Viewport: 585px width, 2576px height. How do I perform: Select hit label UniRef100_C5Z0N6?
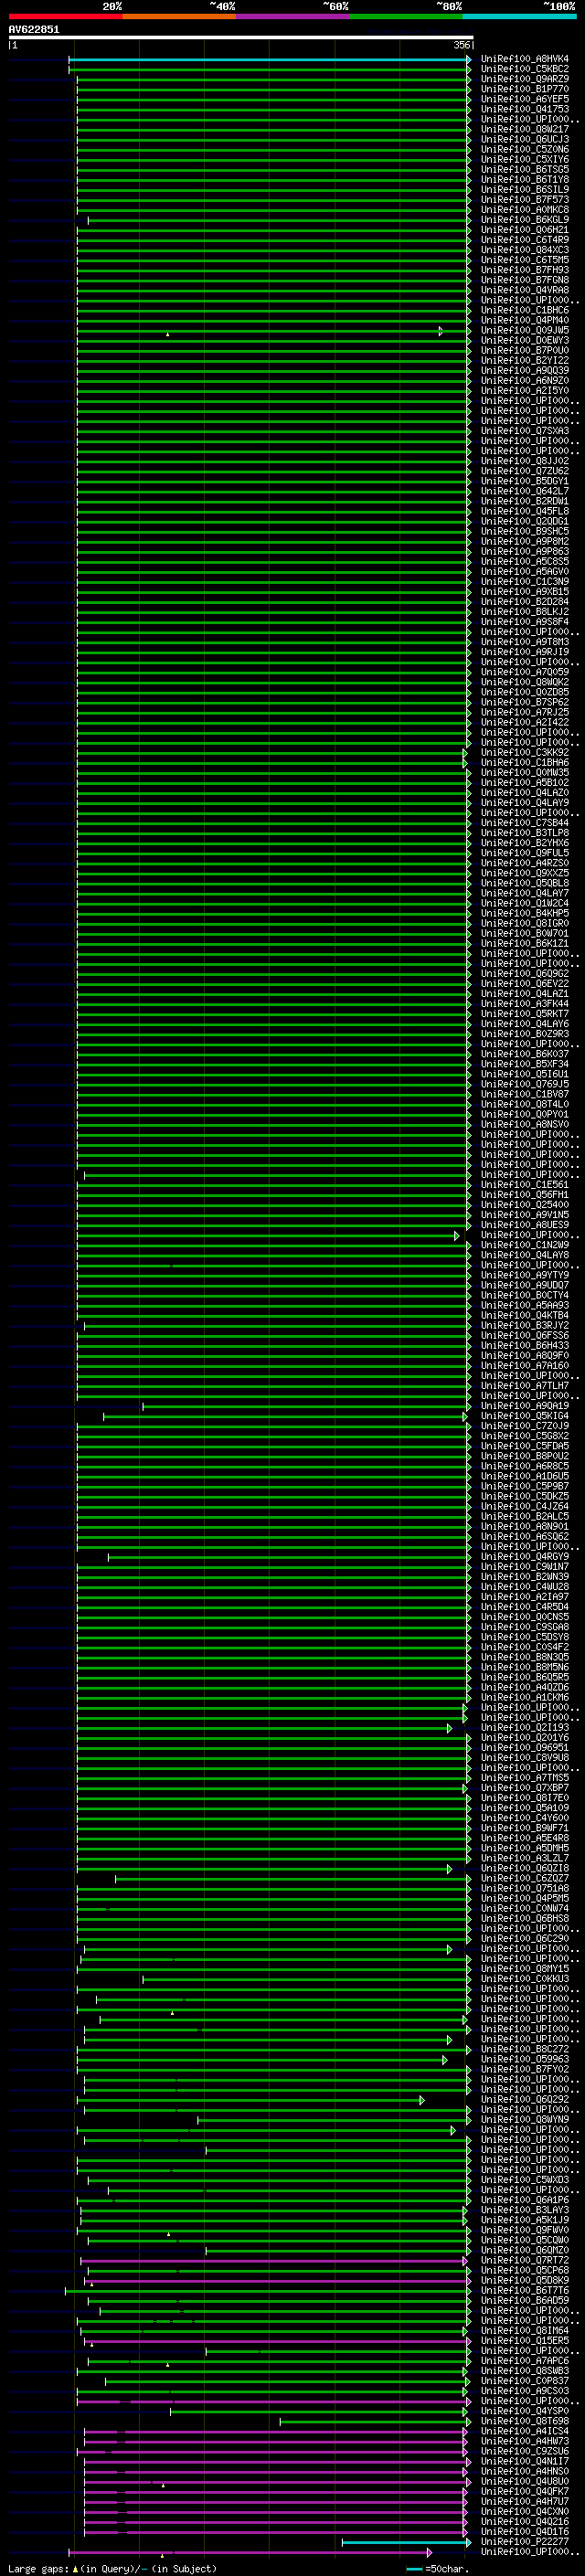(x=524, y=149)
